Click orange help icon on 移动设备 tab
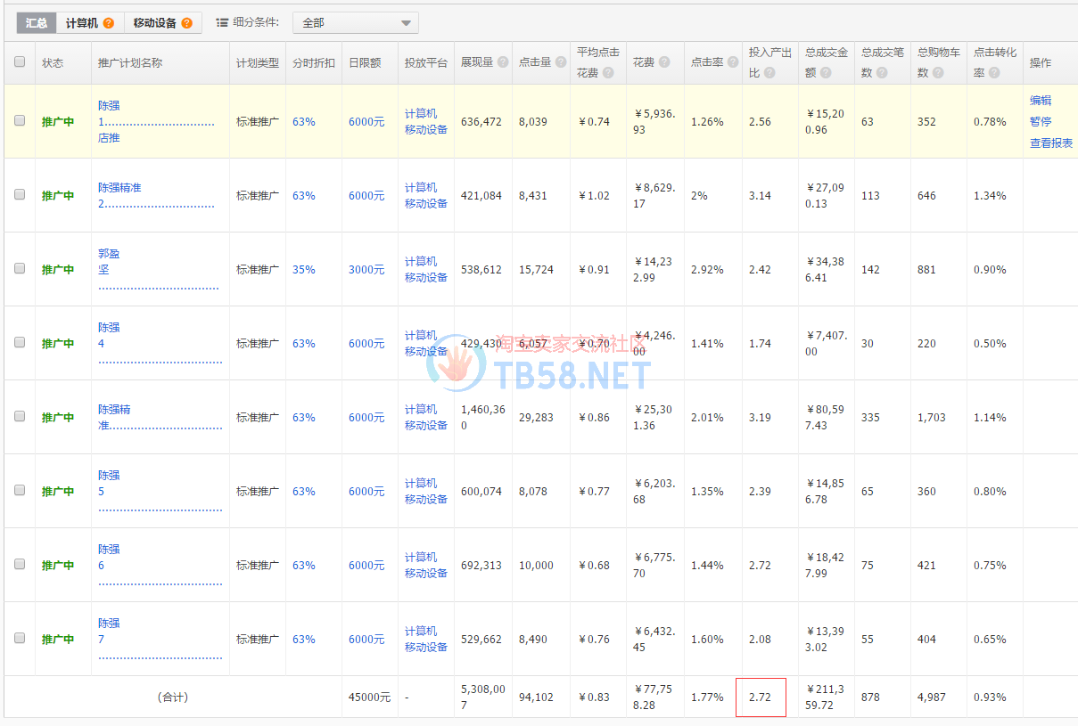The width and height of the screenshot is (1078, 726). [x=186, y=23]
